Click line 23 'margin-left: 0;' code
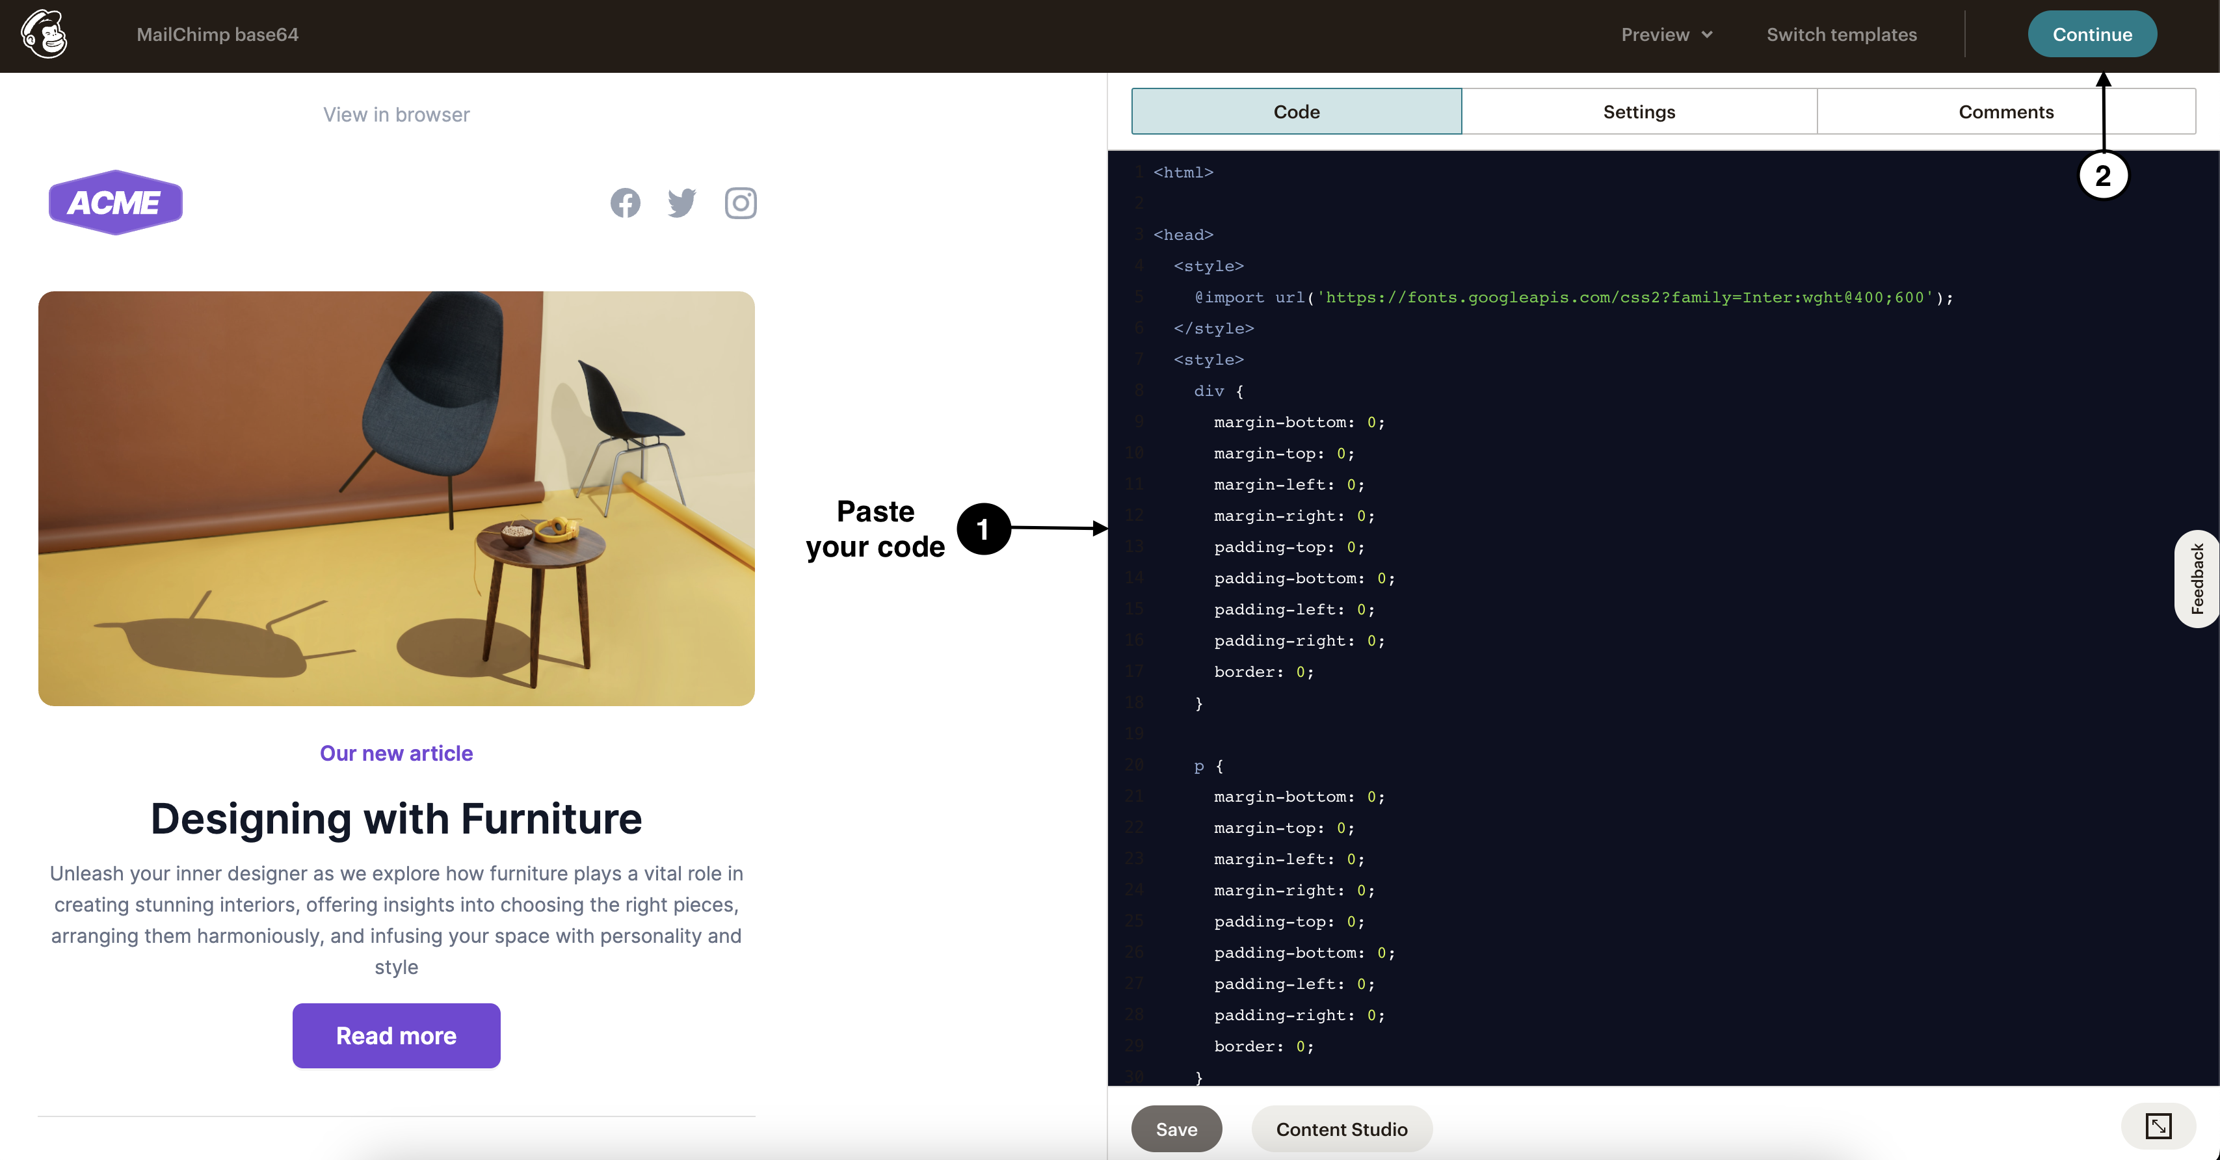 pos(1288,859)
